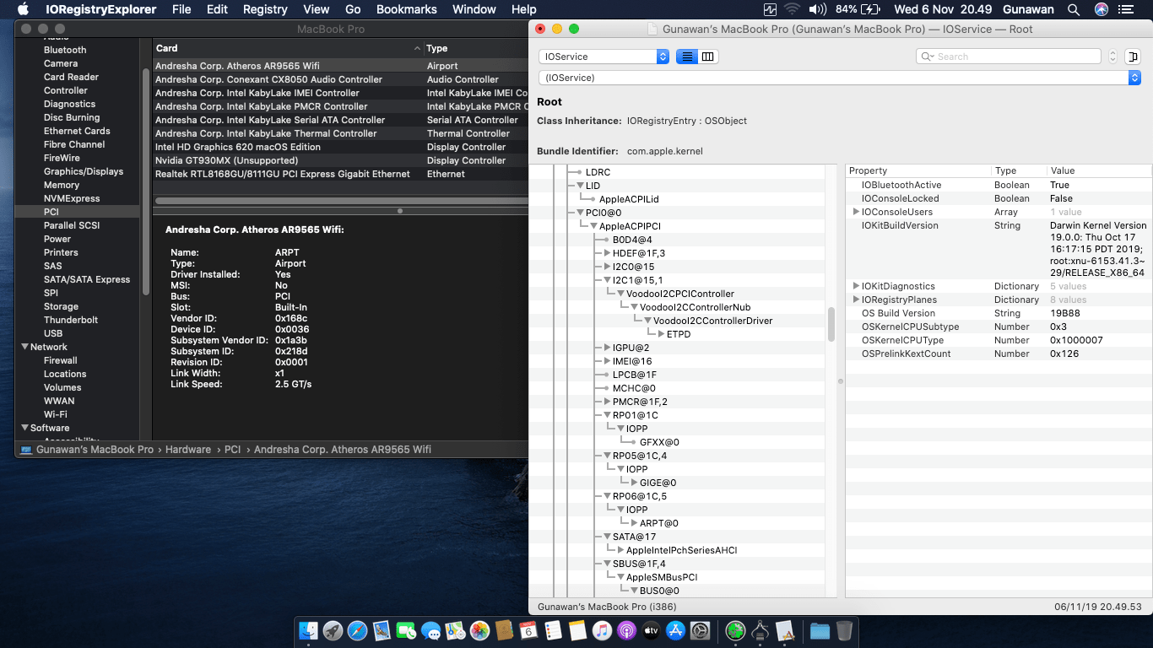Image resolution: width=1153 pixels, height=648 pixels.
Task: Open the Registry menu
Action: (x=265, y=9)
